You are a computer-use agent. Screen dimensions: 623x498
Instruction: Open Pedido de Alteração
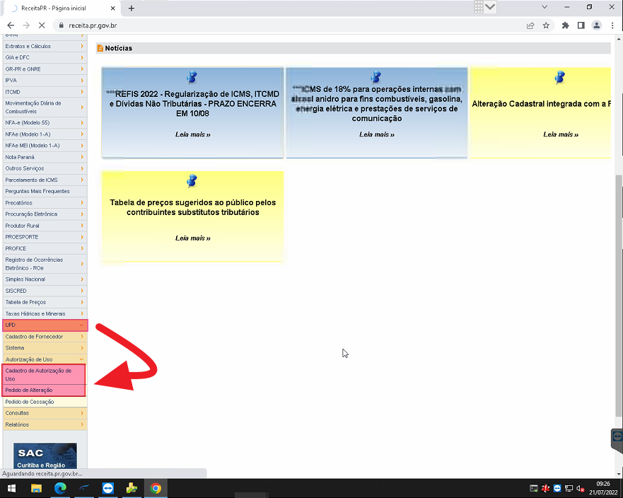point(44,390)
